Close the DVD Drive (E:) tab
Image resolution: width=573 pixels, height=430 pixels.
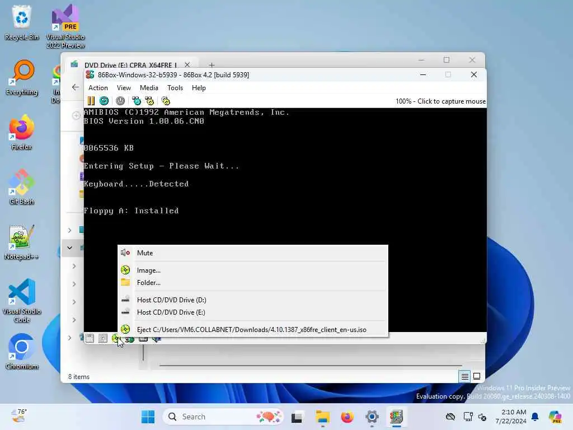(x=187, y=65)
